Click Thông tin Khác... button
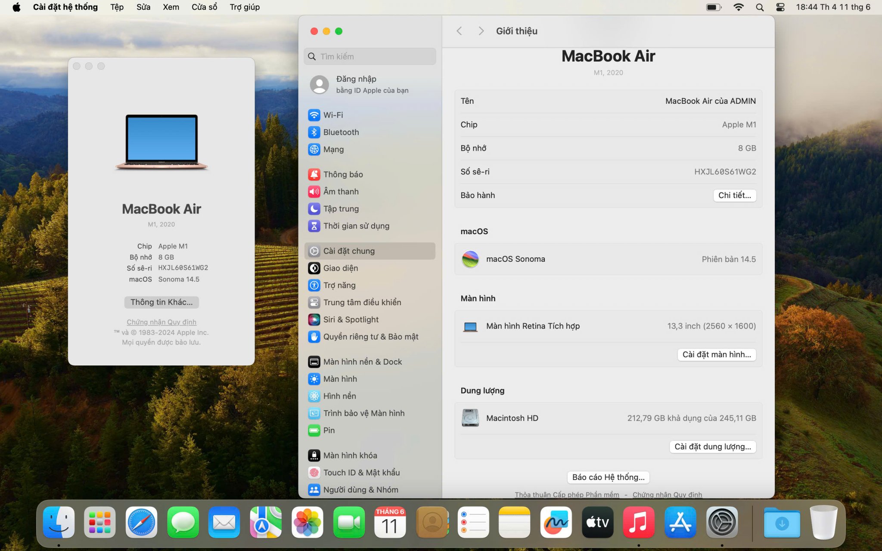 tap(161, 302)
